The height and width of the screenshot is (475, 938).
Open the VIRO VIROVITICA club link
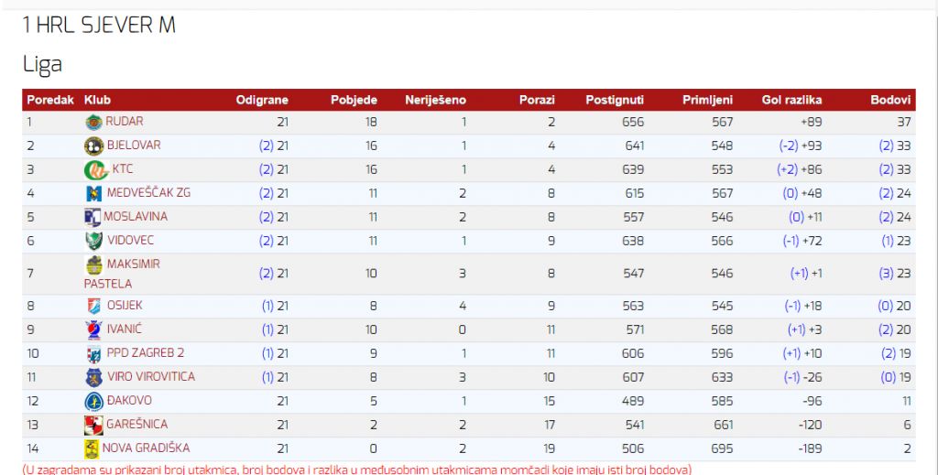pos(151,377)
